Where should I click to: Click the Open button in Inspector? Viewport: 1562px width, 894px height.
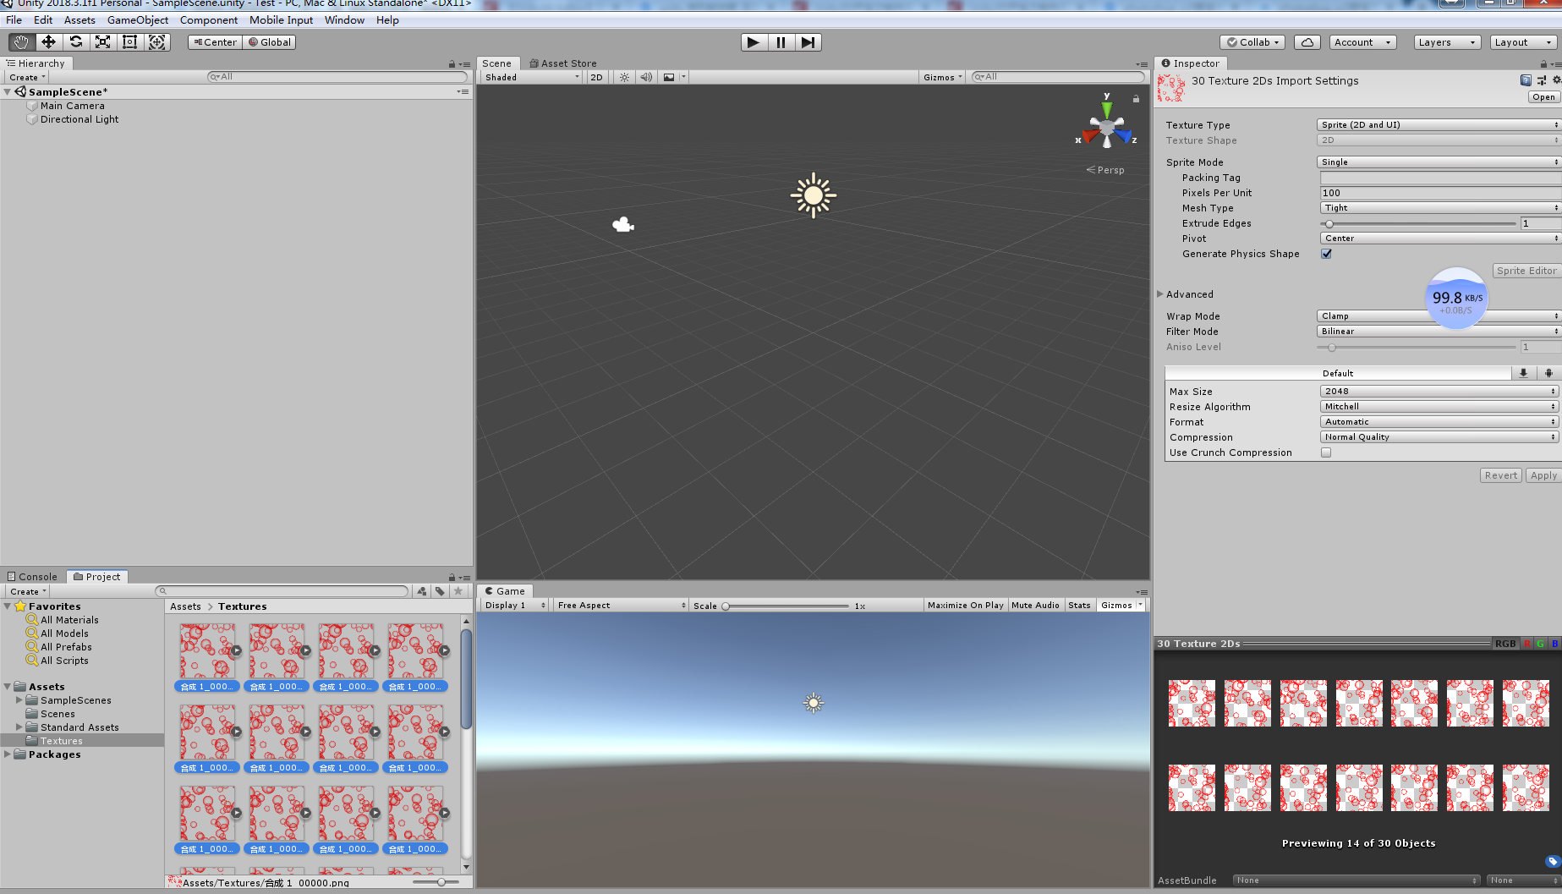pyautogui.click(x=1543, y=97)
